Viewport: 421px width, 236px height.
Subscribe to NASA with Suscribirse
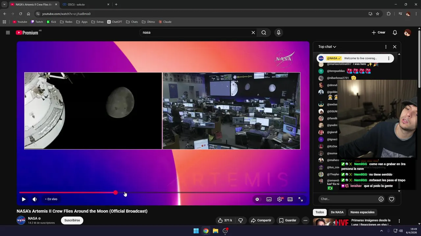[72, 220]
